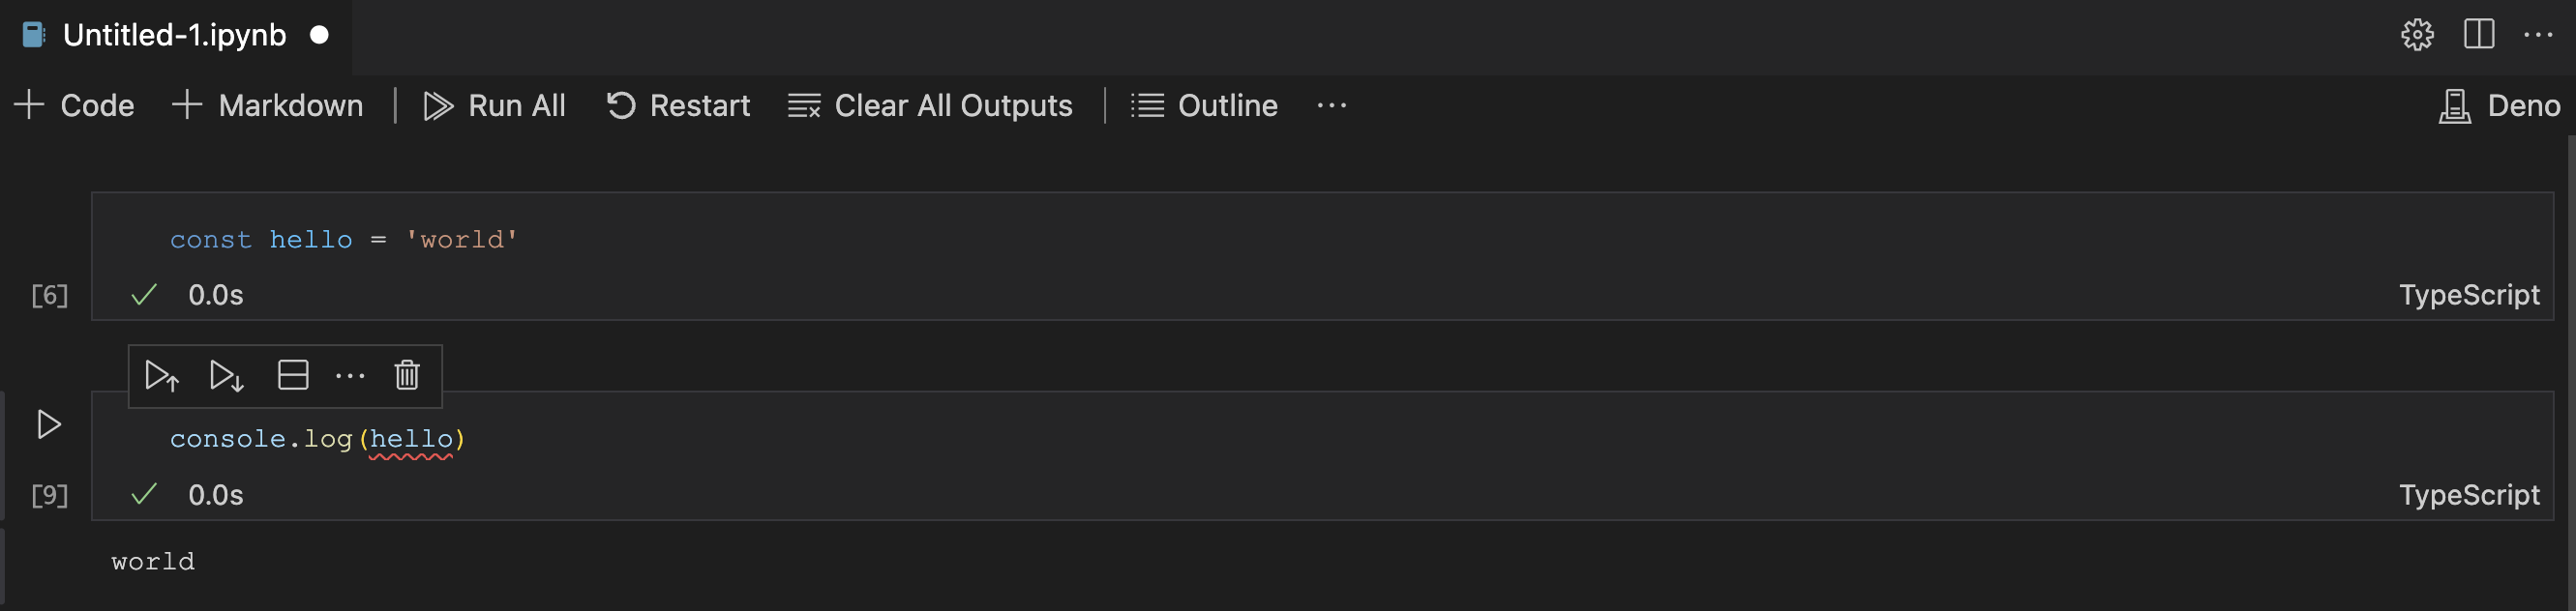Clear all cell outputs

tap(930, 105)
